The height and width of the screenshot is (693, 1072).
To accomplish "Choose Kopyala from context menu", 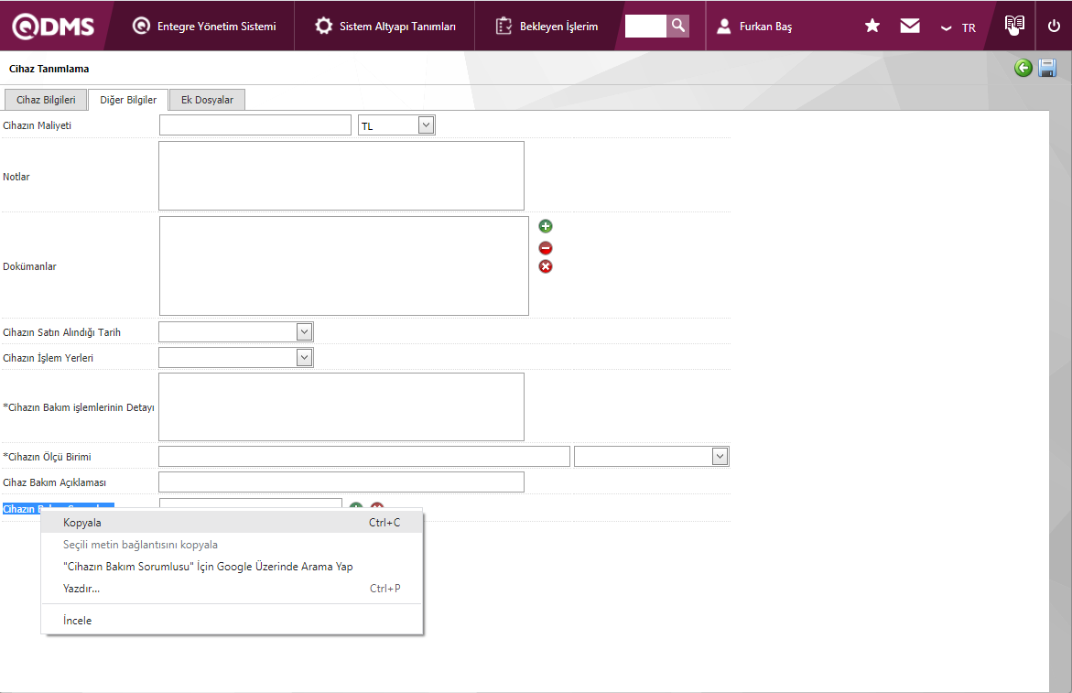I will point(232,522).
